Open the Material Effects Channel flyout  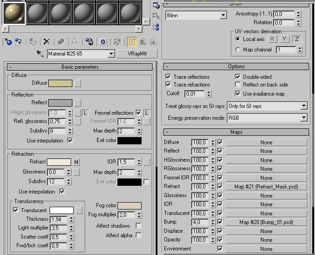(x=103, y=42)
